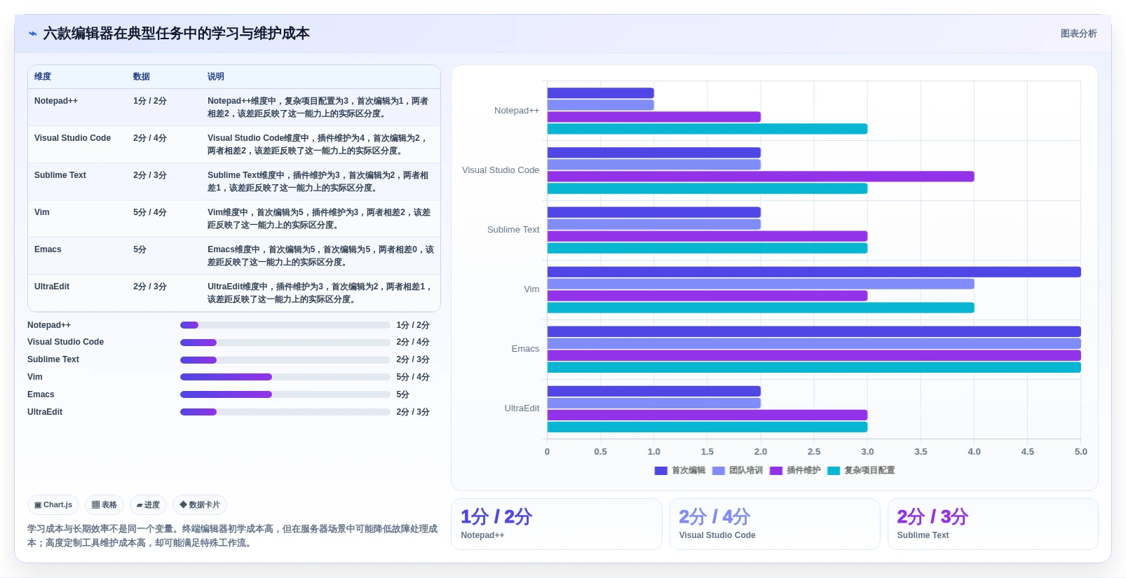Select the Vim table row name
Screen dimensions: 1126x578
click(x=42, y=212)
